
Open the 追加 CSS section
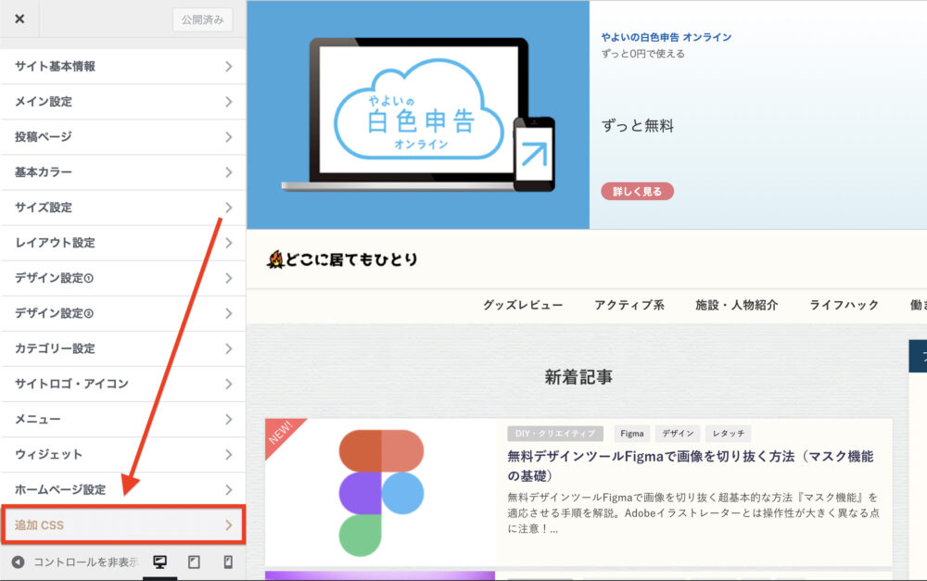122,525
